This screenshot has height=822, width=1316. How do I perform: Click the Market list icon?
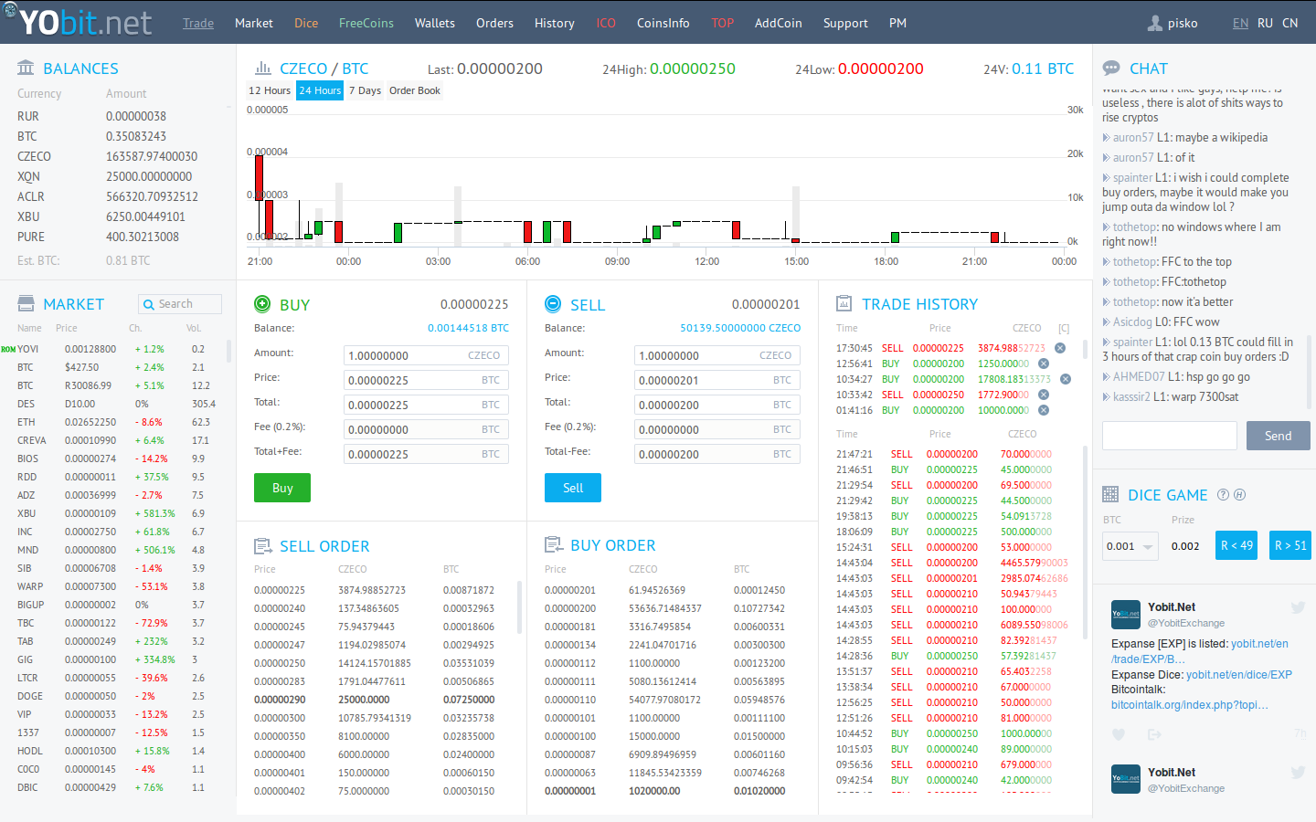click(x=26, y=304)
